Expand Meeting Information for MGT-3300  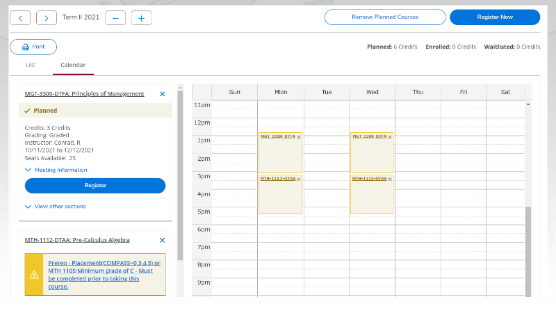(56, 170)
